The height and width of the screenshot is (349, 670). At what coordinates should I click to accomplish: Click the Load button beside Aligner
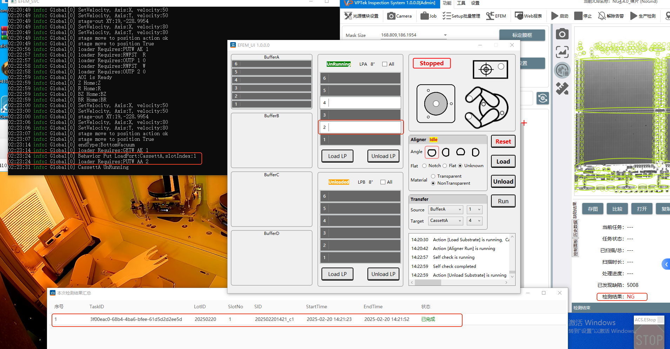click(x=503, y=162)
